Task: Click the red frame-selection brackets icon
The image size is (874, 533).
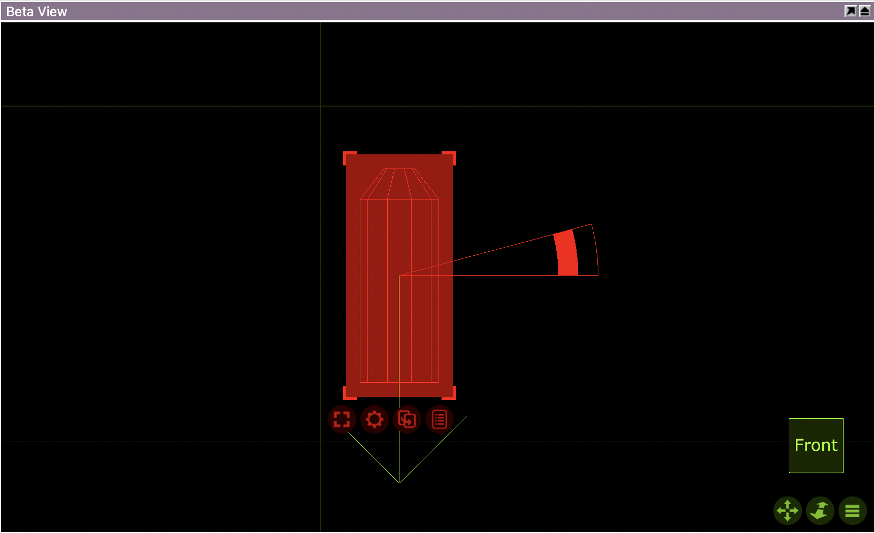Action: click(x=342, y=420)
